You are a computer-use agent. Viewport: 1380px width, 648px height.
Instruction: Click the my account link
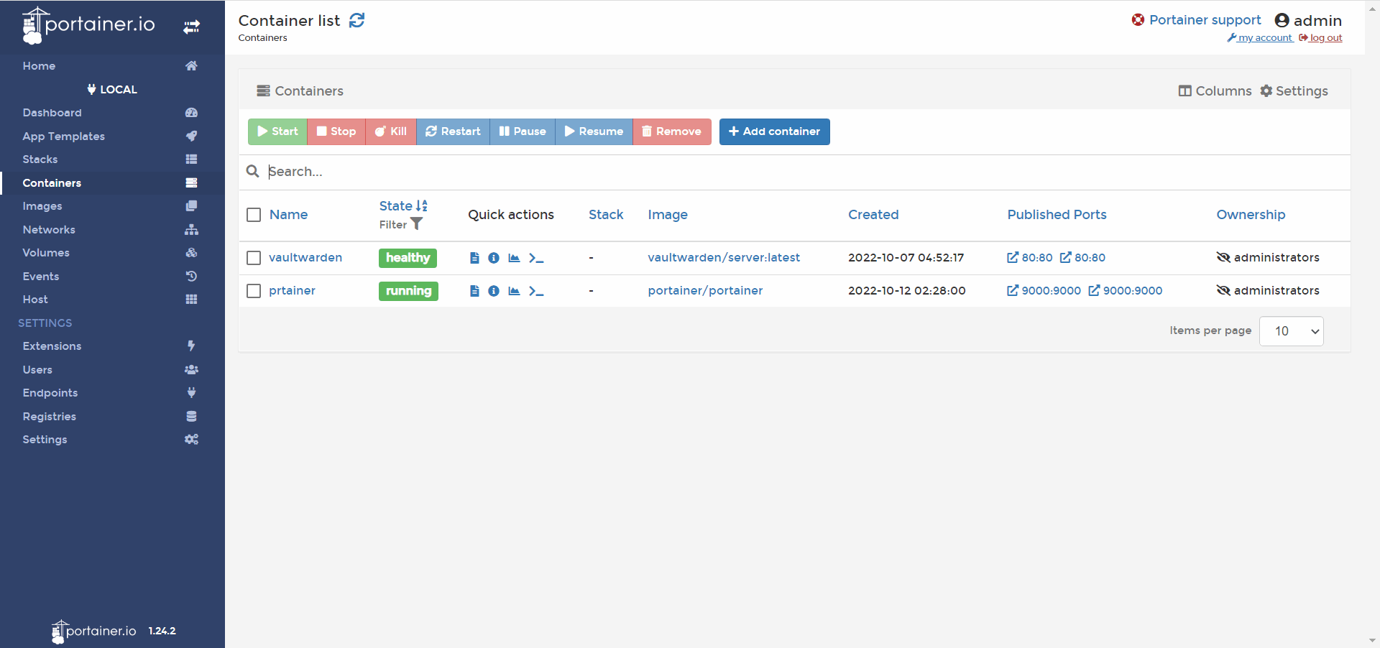pyautogui.click(x=1260, y=38)
